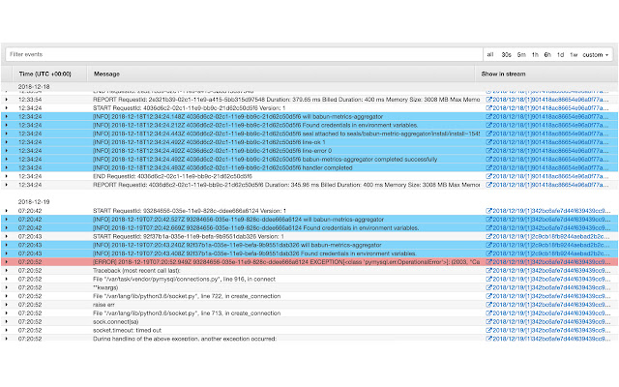The width and height of the screenshot is (619, 387).
Task: Open stream link text for 12:34:24 'Found credentials' row
Action: pyautogui.click(x=550, y=125)
